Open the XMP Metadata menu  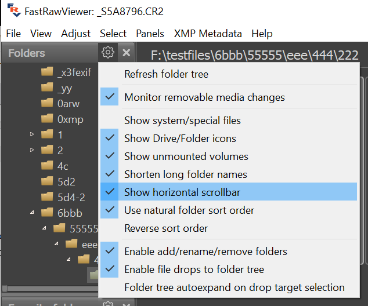[208, 34]
